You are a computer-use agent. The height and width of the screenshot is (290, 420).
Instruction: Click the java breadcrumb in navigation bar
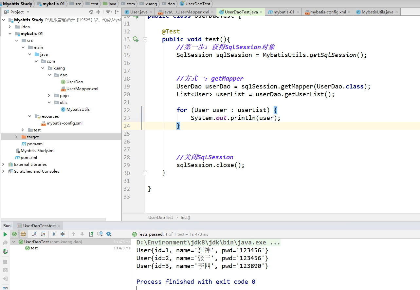click(x=109, y=4)
